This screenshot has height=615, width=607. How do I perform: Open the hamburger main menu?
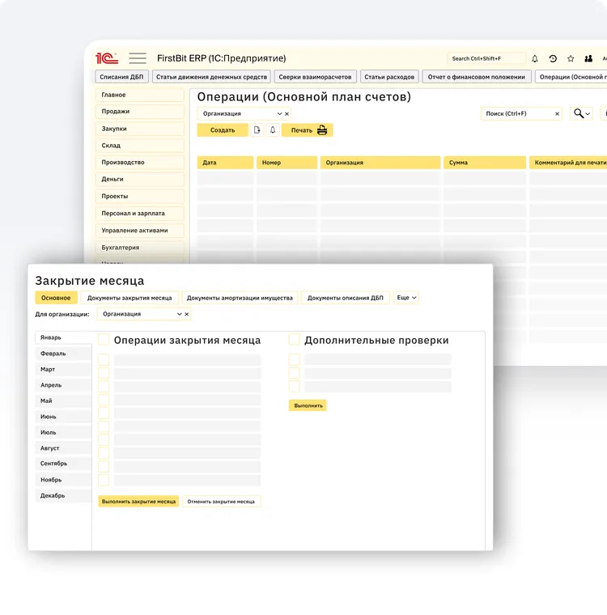(138, 58)
